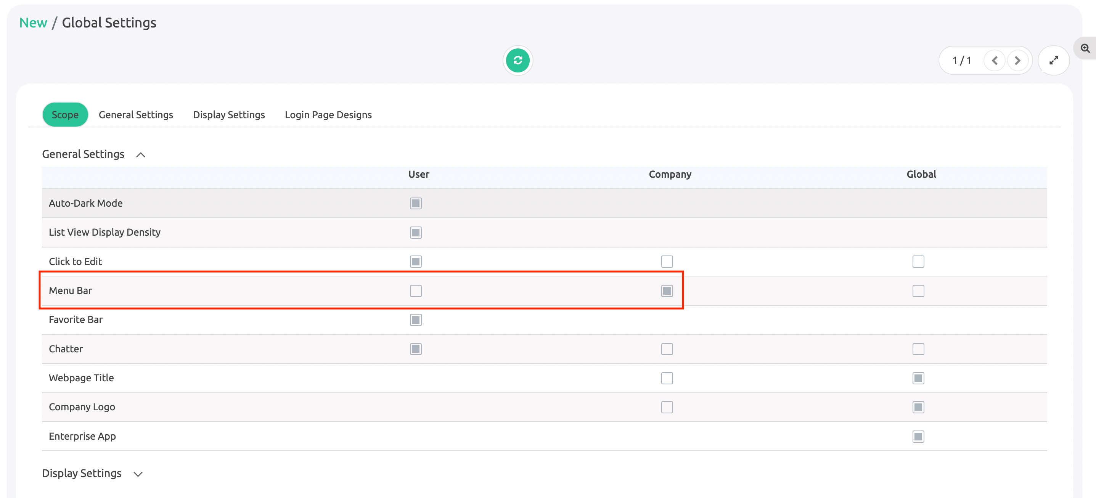Check Chatter Company checkbox
1096x498 pixels.
pyautogui.click(x=667, y=349)
